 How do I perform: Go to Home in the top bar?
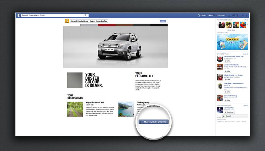pos(210,15)
